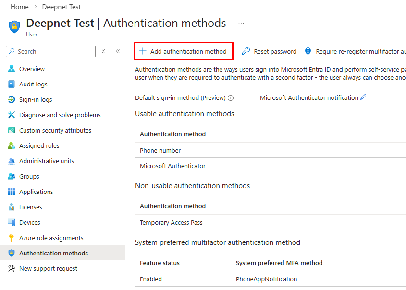Open Groups menu item
This screenshot has height=290, width=406.
coord(29,177)
